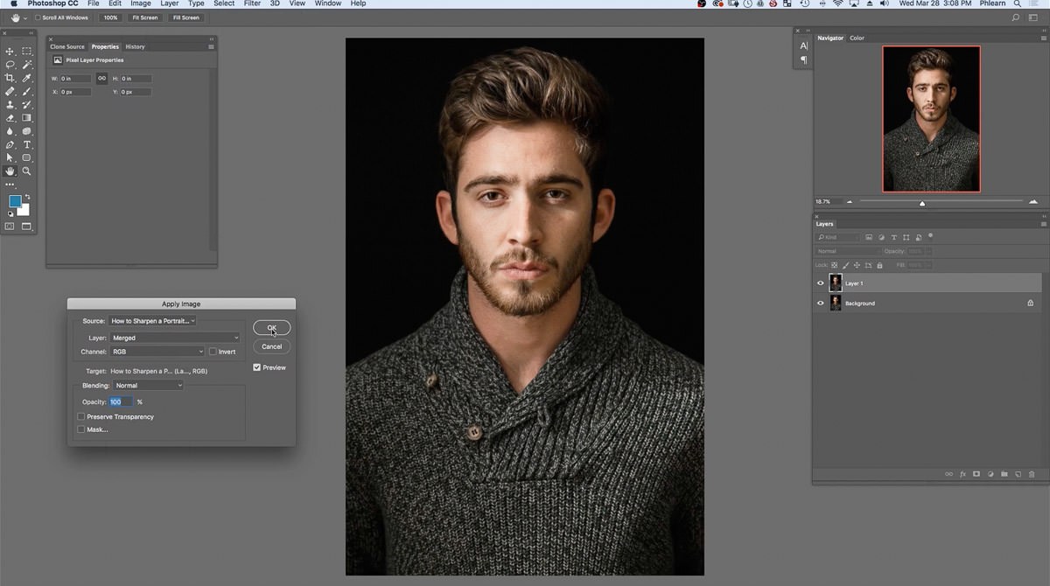The height and width of the screenshot is (586, 1050).
Task: Select the Rectangular Marquee tool
Action: click(27, 52)
